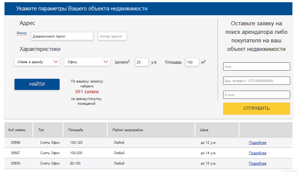Image resolution: width=298 pixels, height=172 pixels.
Task: Click the Район/микрорайон column header
Action: pyautogui.click(x=128, y=130)
